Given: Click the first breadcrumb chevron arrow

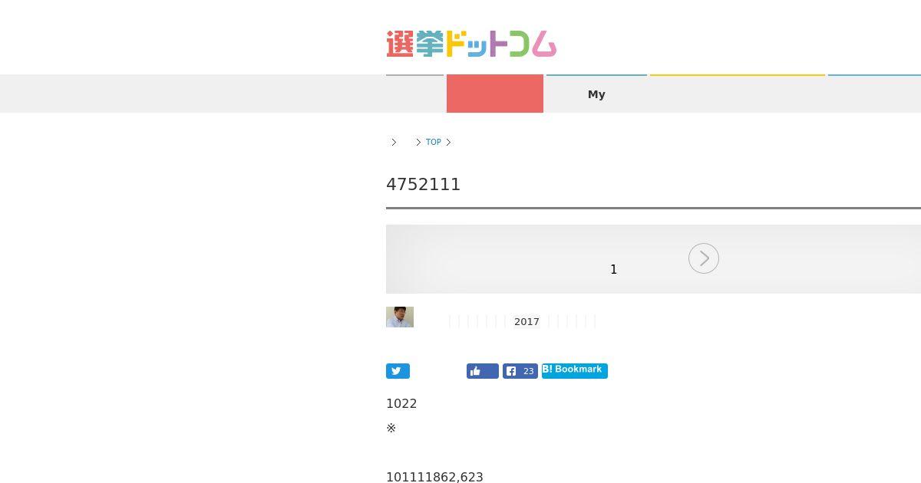Looking at the screenshot, I should point(394,142).
